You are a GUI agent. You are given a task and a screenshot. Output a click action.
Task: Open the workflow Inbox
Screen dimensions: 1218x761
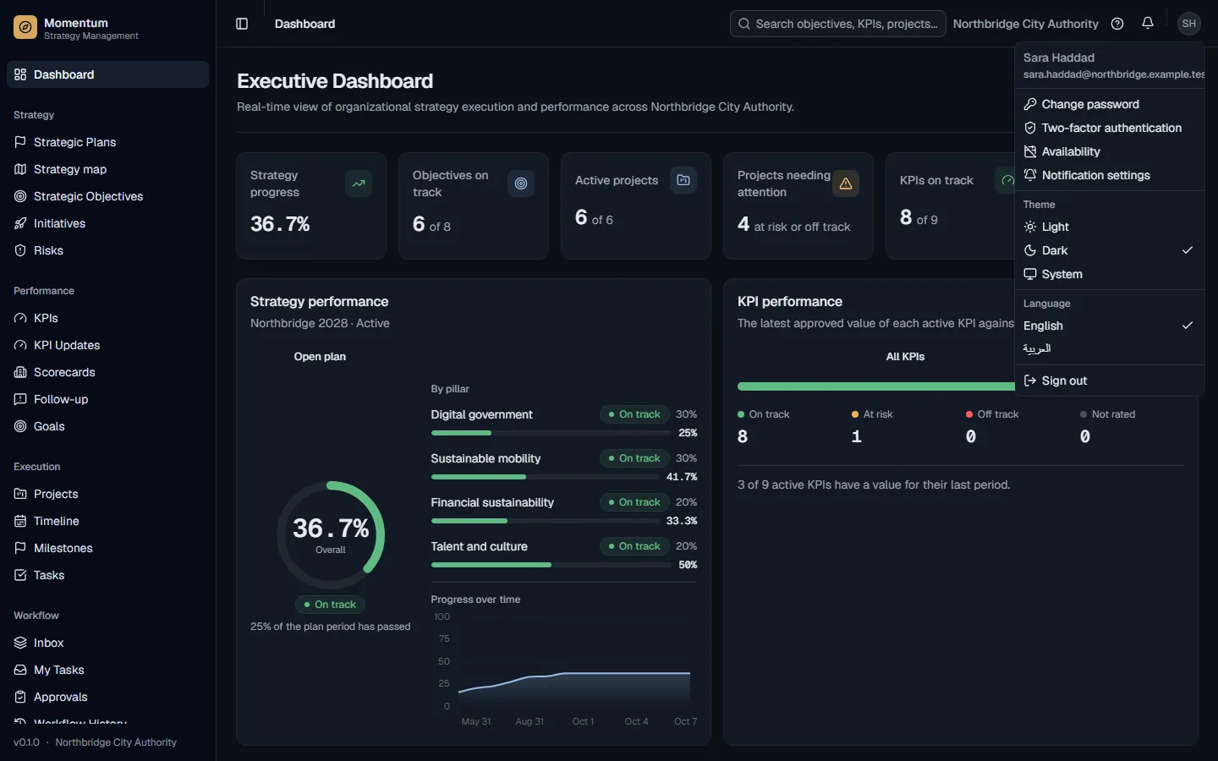(107, 643)
